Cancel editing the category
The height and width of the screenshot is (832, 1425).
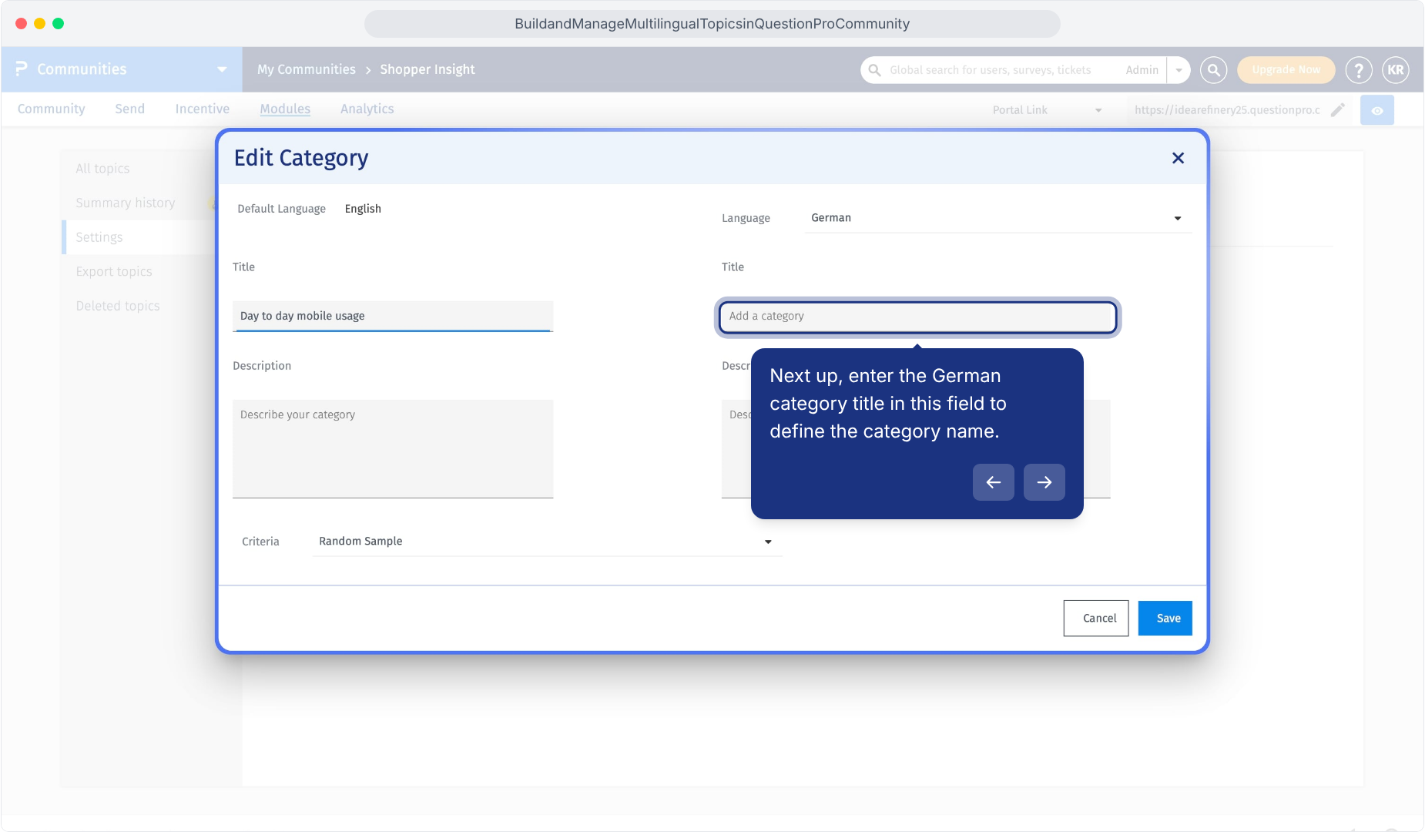(x=1096, y=619)
